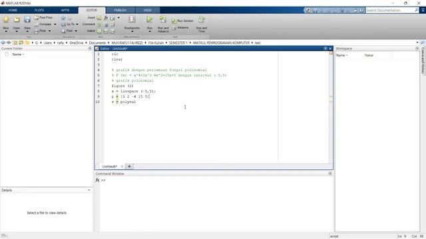Close the Untitled6* tab
The image size is (426, 239).
122,167
